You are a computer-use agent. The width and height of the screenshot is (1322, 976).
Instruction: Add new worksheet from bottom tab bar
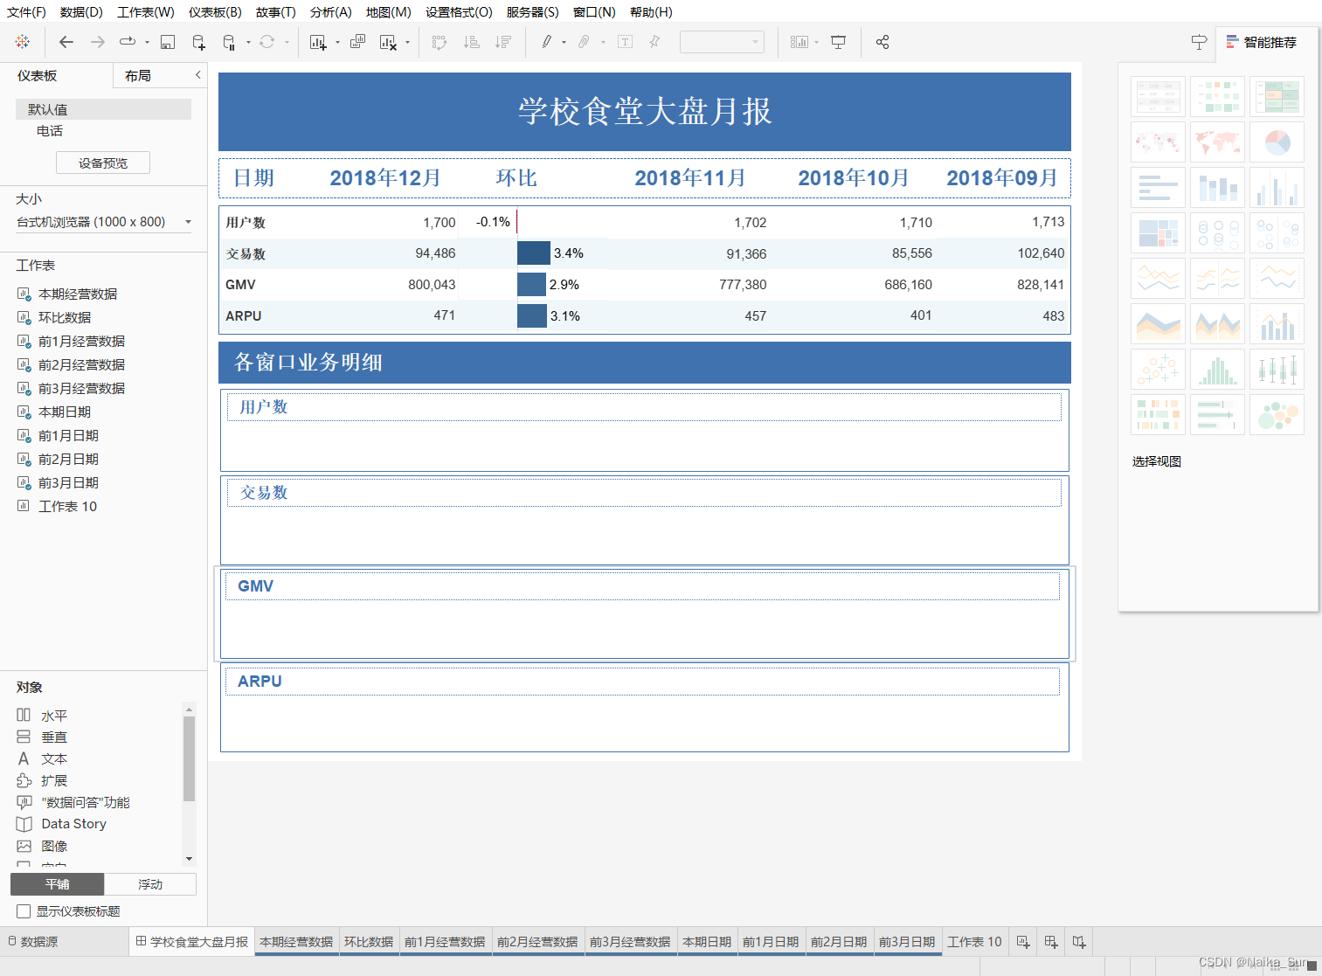pyautogui.click(x=1023, y=942)
